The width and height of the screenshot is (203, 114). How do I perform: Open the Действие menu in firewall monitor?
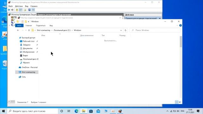pyautogui.click(x=19, y=6)
